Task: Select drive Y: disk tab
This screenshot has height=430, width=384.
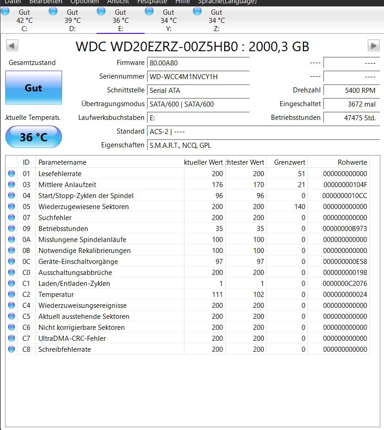Action: pyautogui.click(x=169, y=20)
